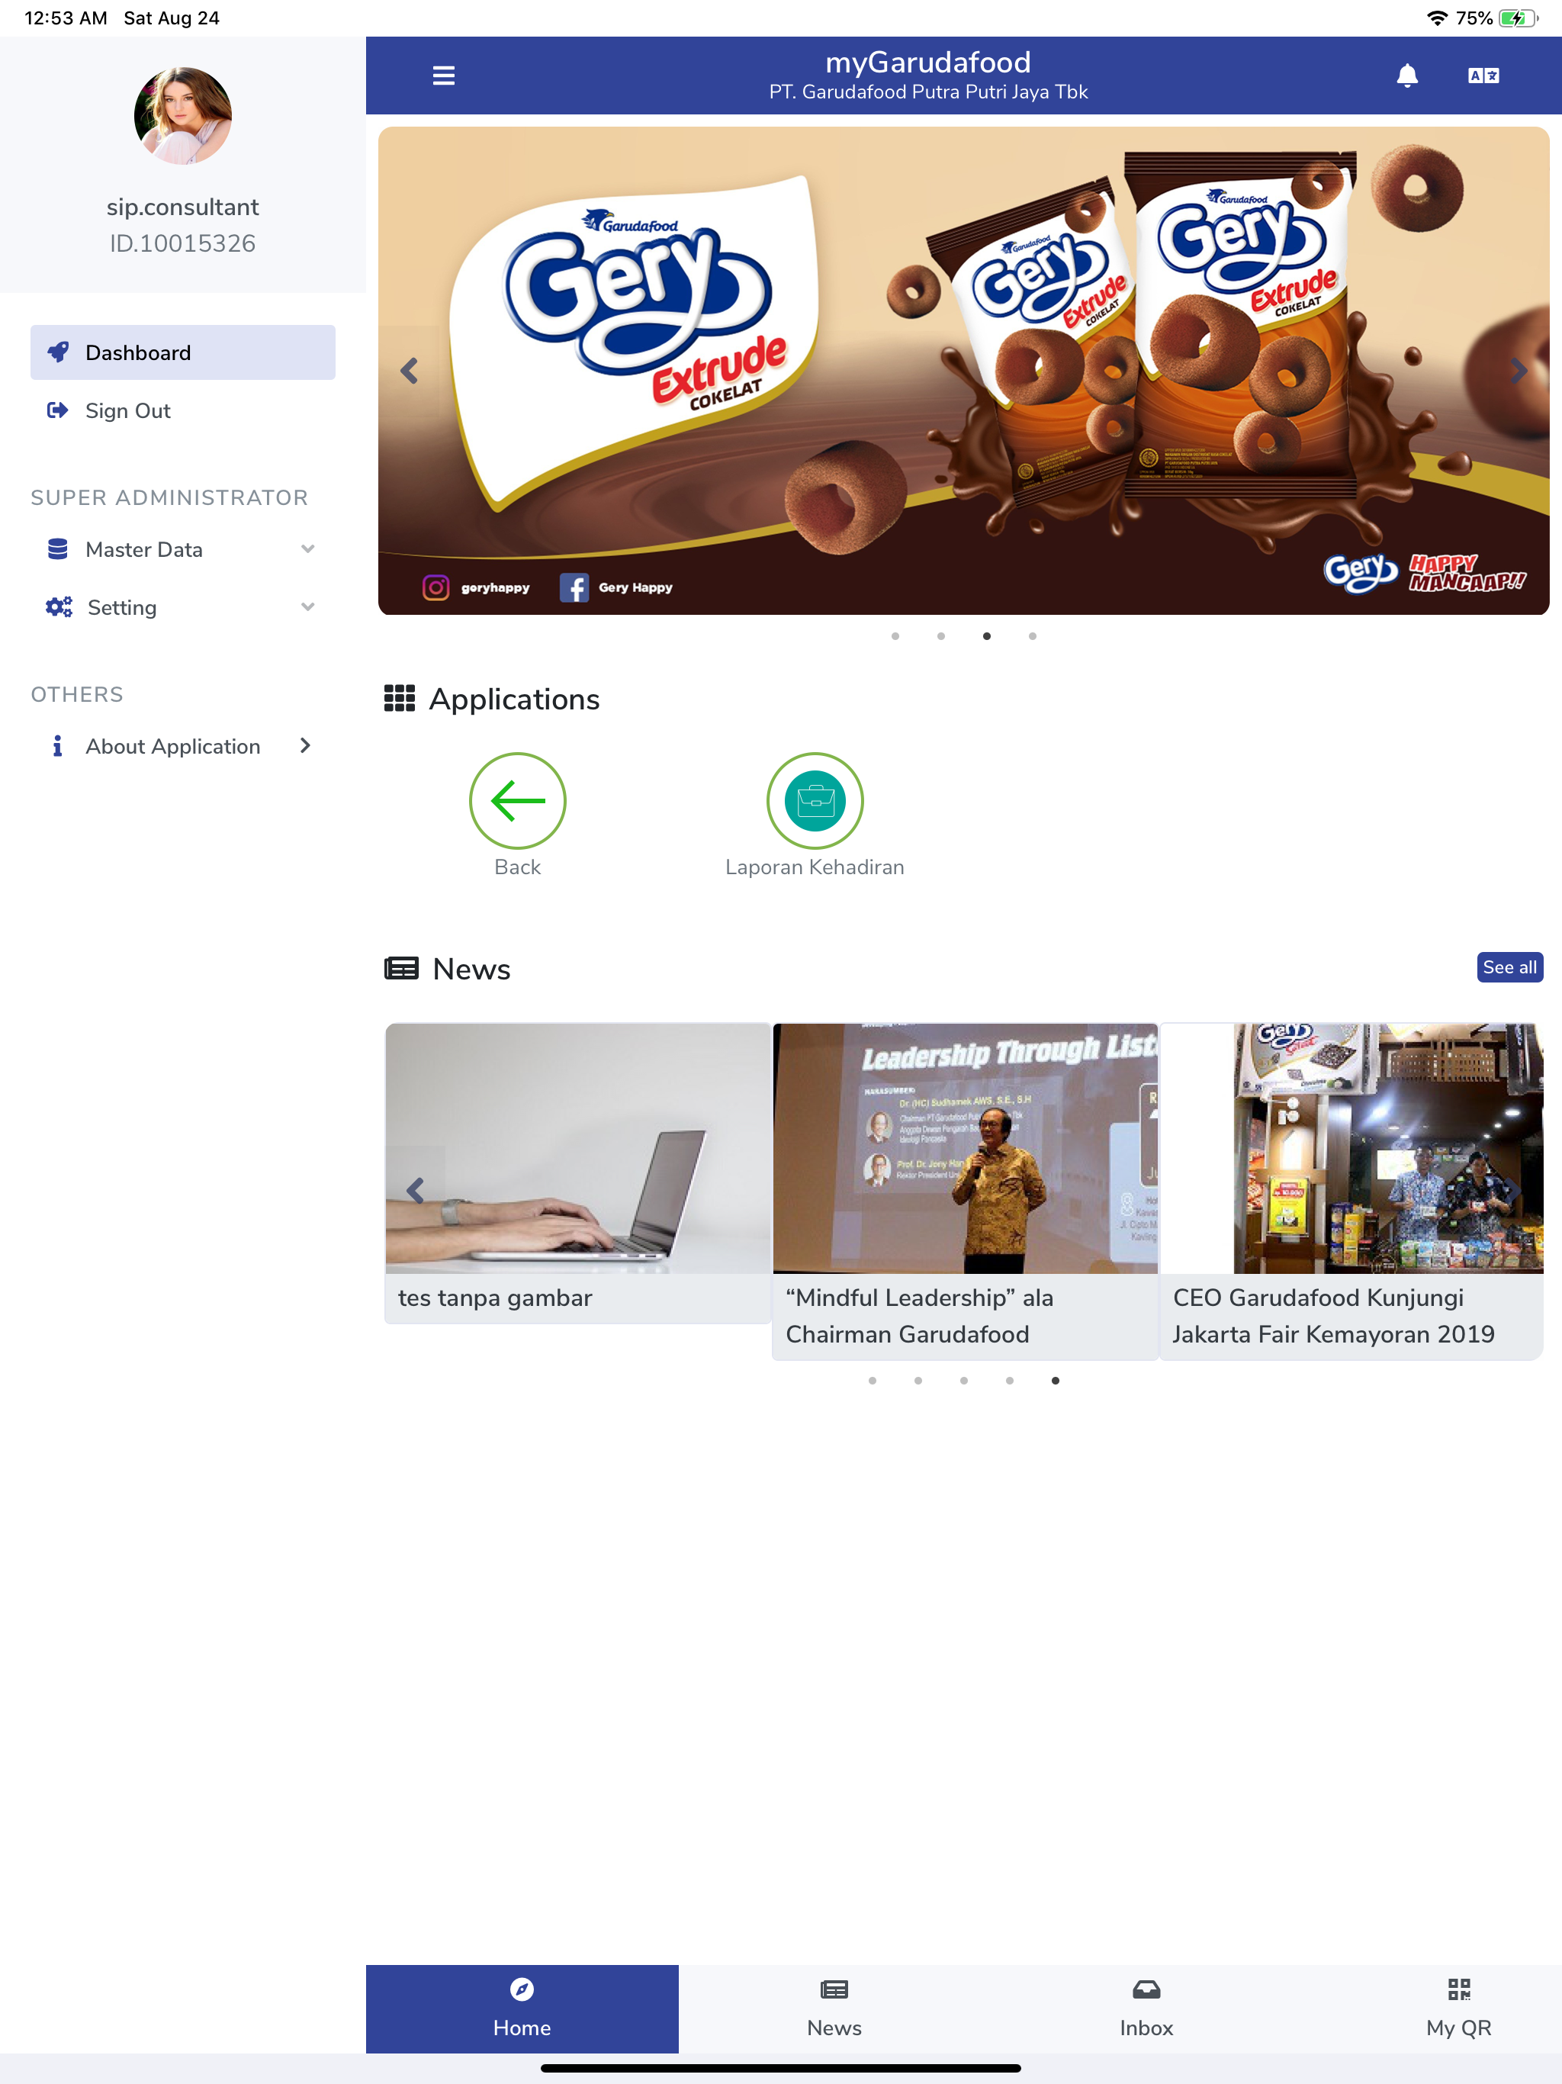Screen dimensions: 1562x2084
Task: Open About Application via its chevron
Action: (305, 746)
